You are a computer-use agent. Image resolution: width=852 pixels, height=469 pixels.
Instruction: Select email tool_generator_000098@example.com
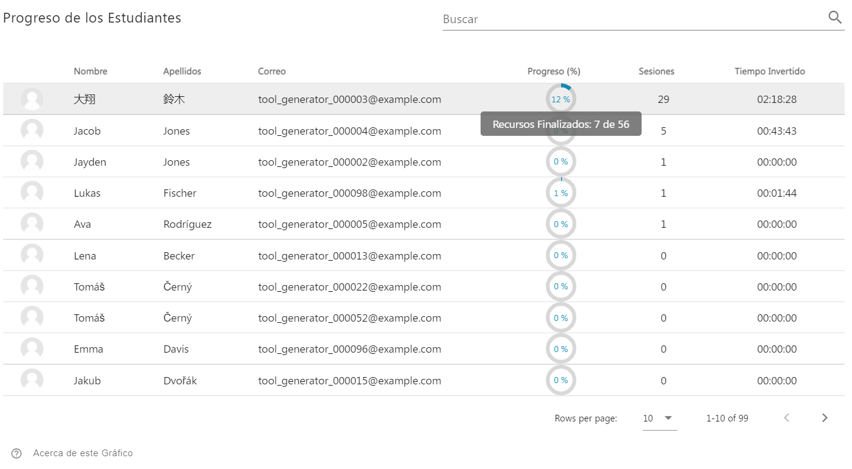click(x=349, y=193)
